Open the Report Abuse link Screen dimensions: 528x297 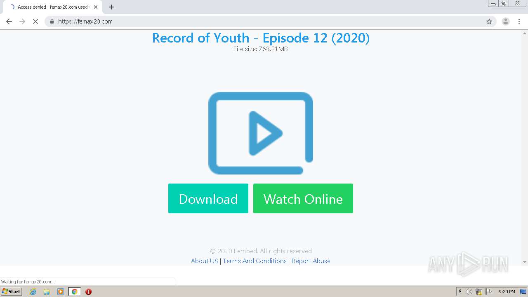click(311, 261)
